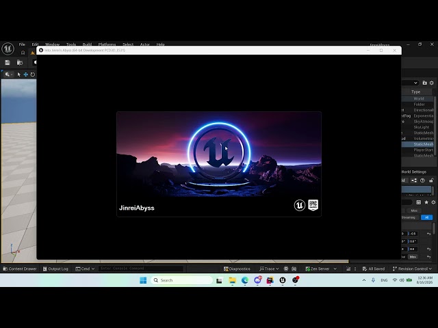
Task: Select the All filter in the Details panel
Action: [426, 217]
